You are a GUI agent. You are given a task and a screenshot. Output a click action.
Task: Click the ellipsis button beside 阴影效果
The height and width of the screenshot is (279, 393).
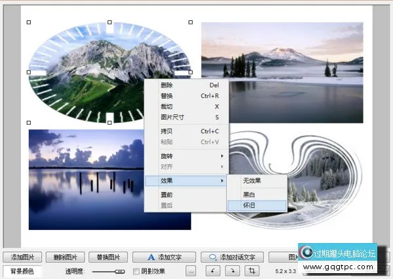click(191, 271)
